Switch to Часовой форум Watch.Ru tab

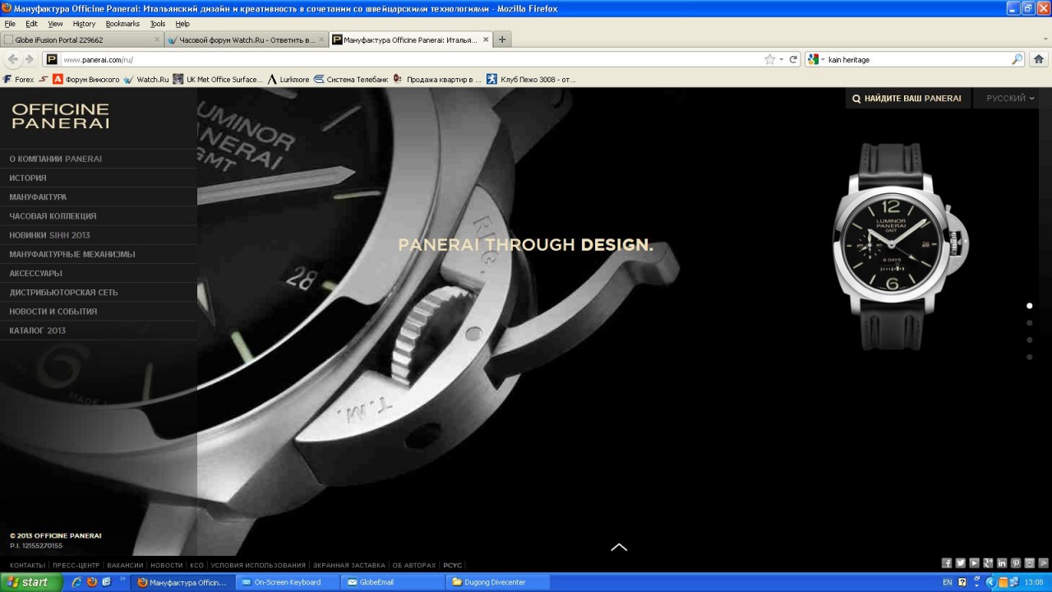click(247, 39)
